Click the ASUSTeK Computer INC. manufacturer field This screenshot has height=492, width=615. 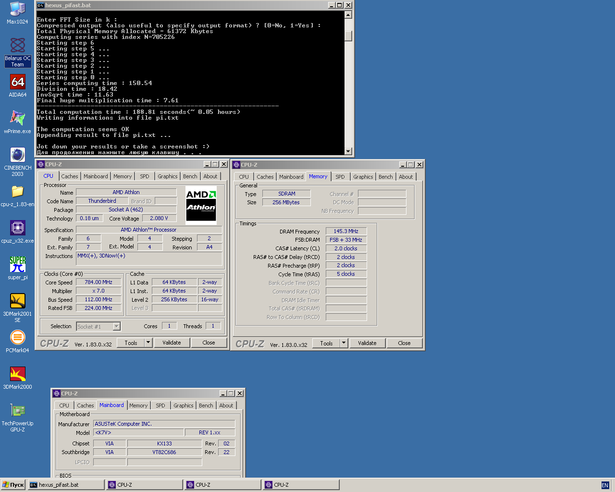164,424
